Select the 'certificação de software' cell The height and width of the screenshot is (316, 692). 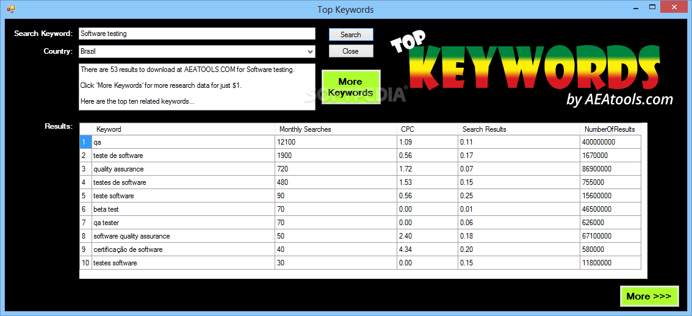183,250
